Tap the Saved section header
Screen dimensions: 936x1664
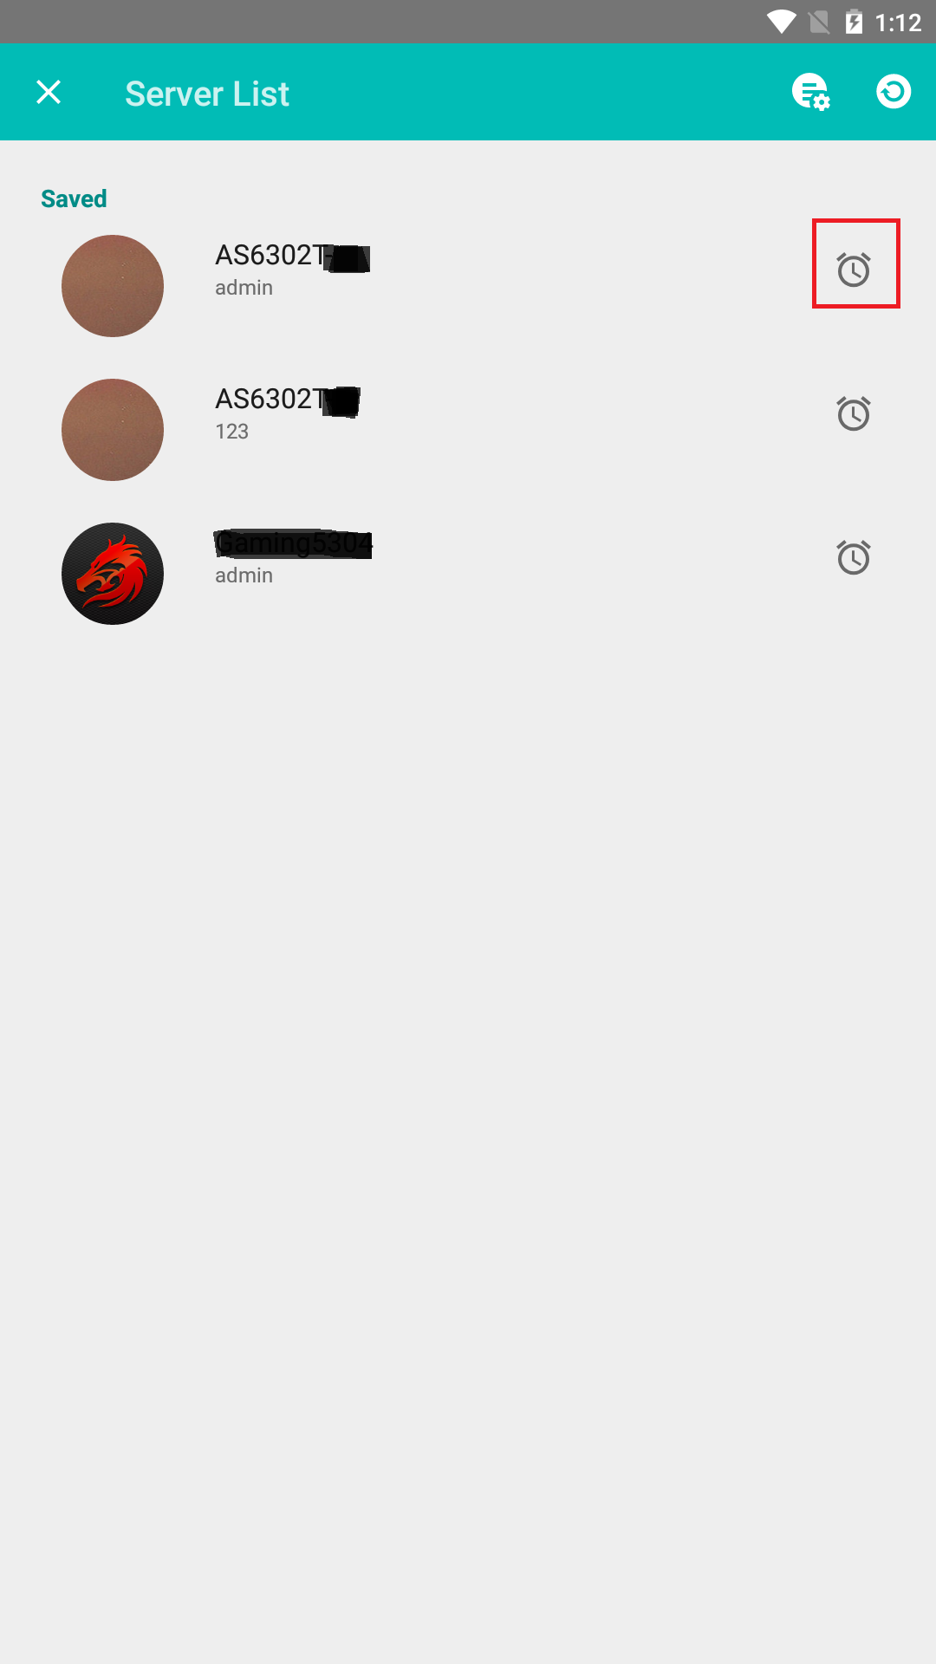pos(74,198)
